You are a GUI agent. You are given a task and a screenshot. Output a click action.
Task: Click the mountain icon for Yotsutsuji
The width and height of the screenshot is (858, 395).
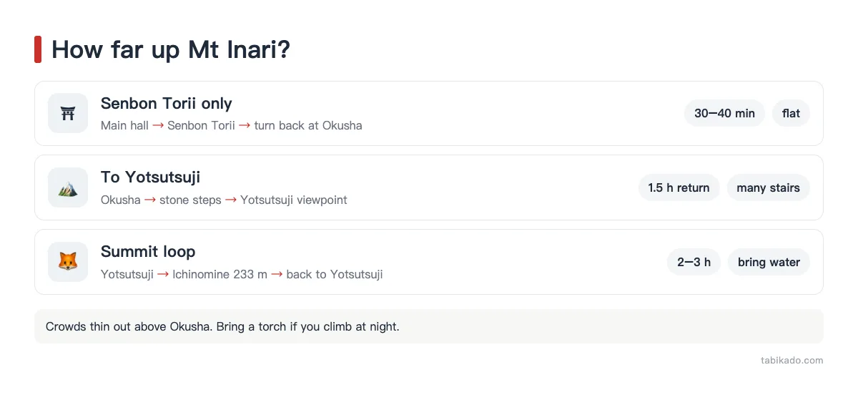tap(68, 187)
